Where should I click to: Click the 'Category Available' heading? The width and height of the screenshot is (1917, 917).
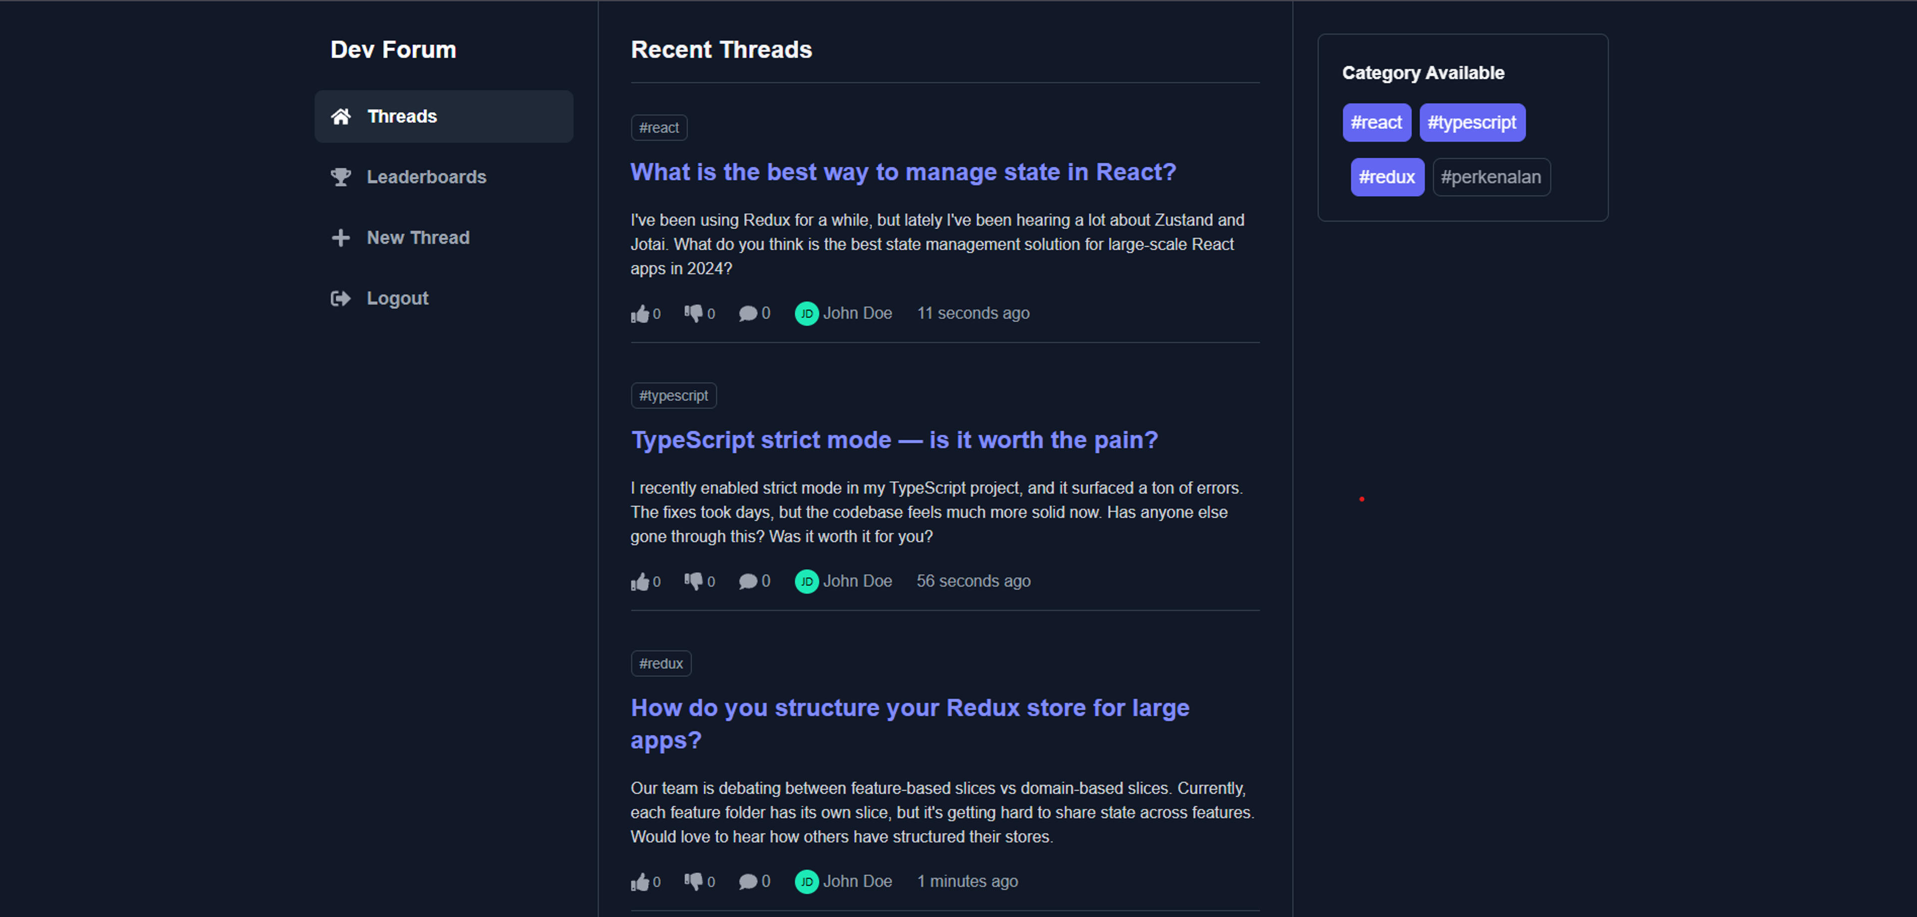(1423, 73)
